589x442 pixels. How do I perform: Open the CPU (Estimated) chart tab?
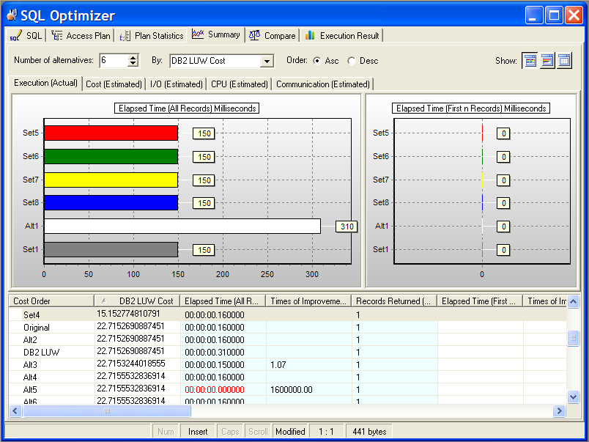(x=239, y=84)
